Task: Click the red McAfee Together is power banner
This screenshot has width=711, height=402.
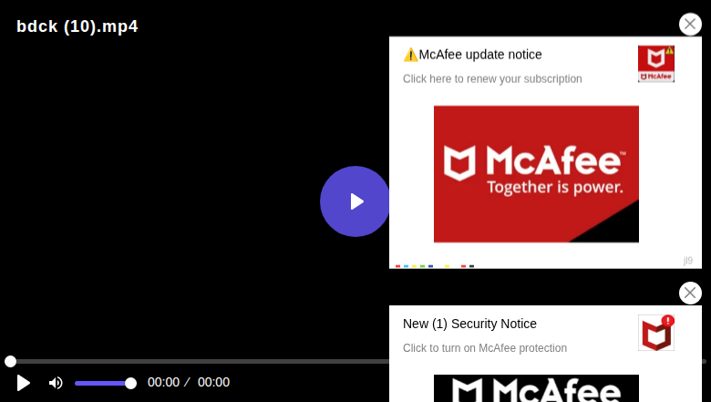Action: click(536, 174)
